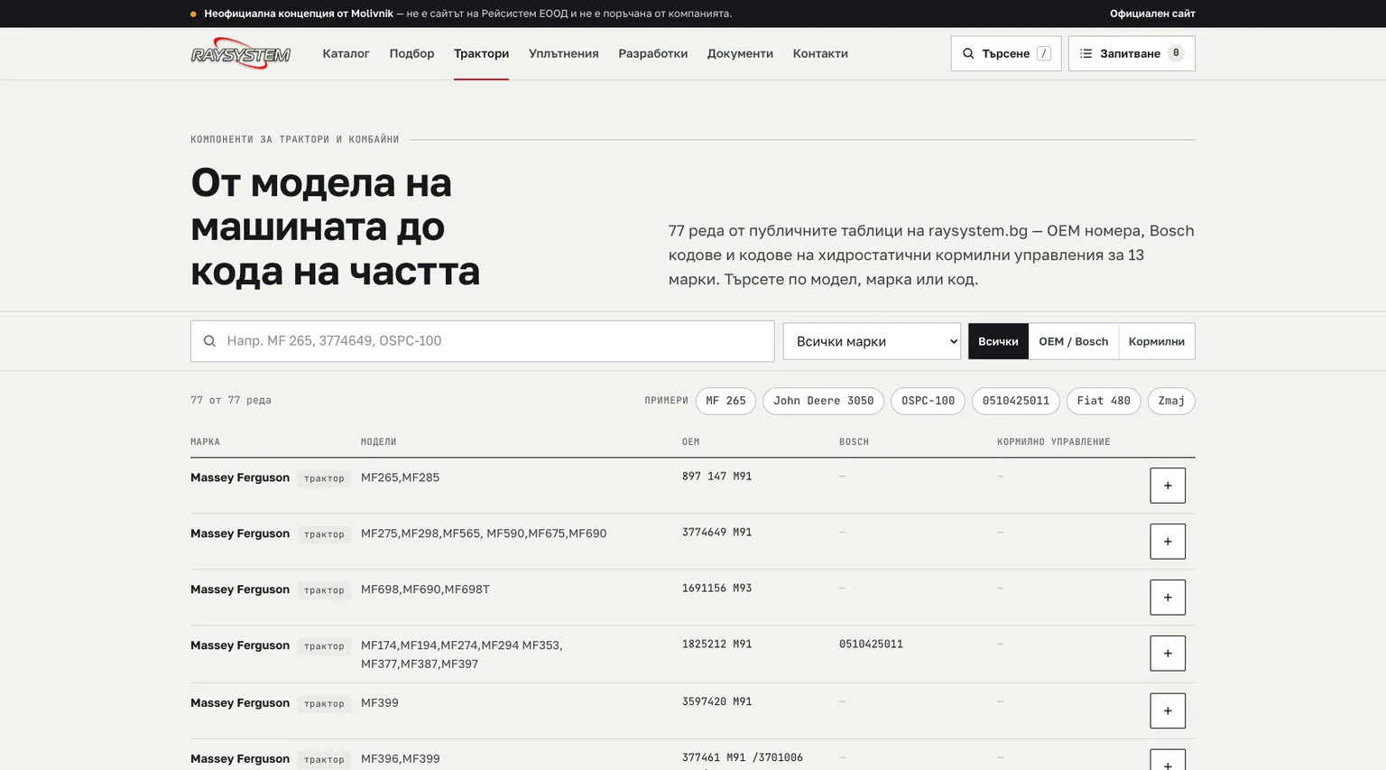Click the Fiat 480 example chip
Screen dimensions: 1386x770
point(1104,401)
